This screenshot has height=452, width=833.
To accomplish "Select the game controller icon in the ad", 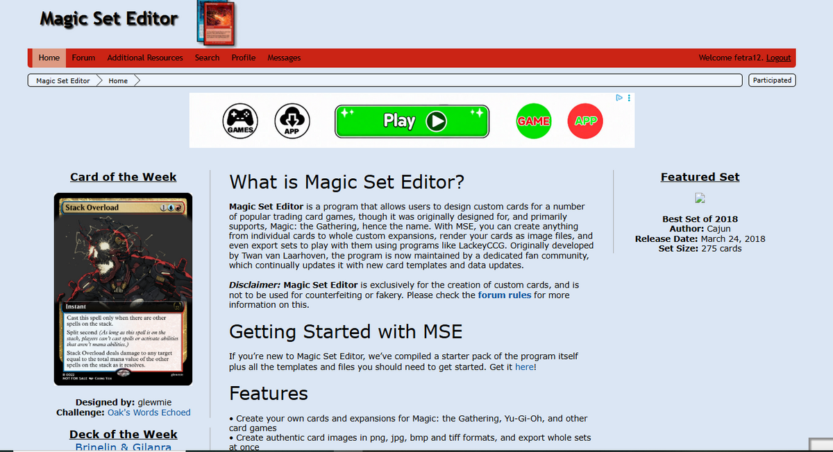I will (x=239, y=120).
